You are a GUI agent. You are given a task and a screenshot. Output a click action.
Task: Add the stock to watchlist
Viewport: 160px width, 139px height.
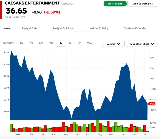point(143,4)
